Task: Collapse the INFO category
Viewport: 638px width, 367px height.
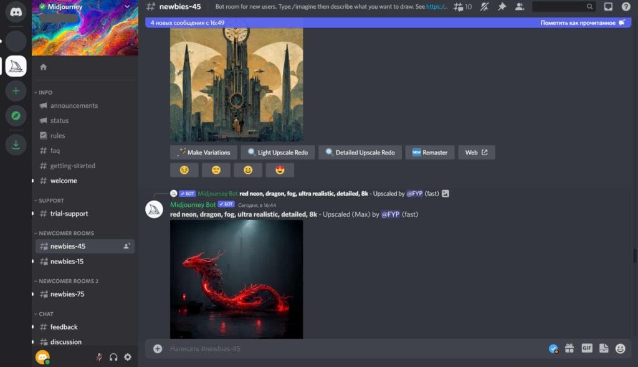Action: pyautogui.click(x=45, y=92)
